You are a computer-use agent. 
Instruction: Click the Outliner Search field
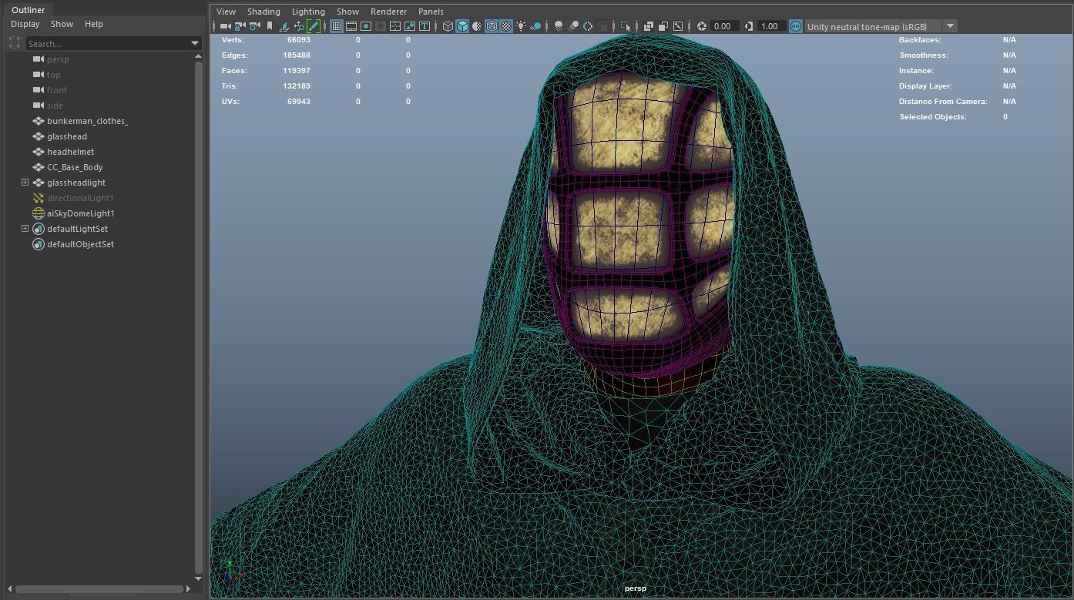108,44
